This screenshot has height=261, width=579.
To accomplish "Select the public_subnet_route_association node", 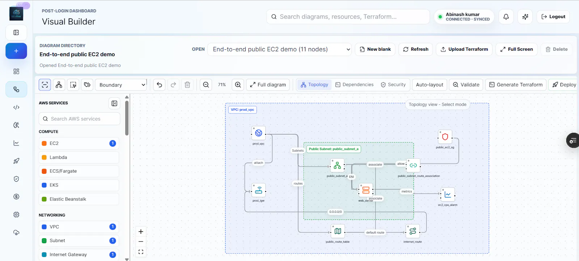I will tap(413, 165).
